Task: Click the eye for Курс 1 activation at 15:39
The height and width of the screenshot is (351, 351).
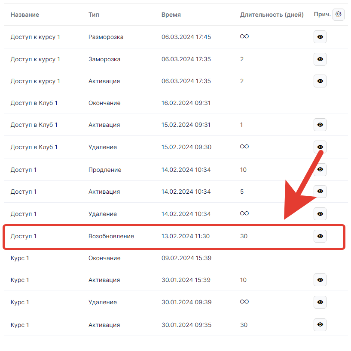Action: pos(320,280)
